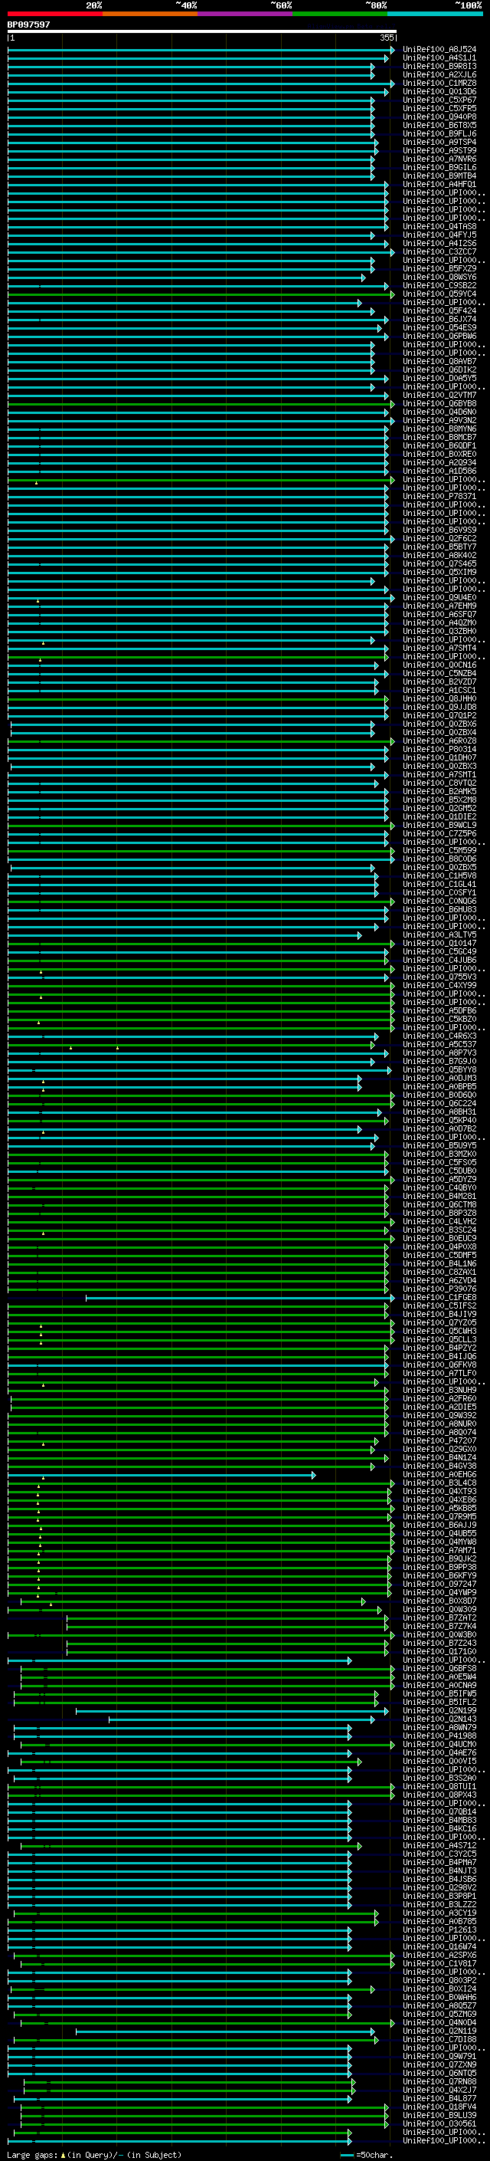The width and height of the screenshot is (490, 2161).
Task: Select label UniRef100_Q8AVB7
Action: (x=439, y=362)
